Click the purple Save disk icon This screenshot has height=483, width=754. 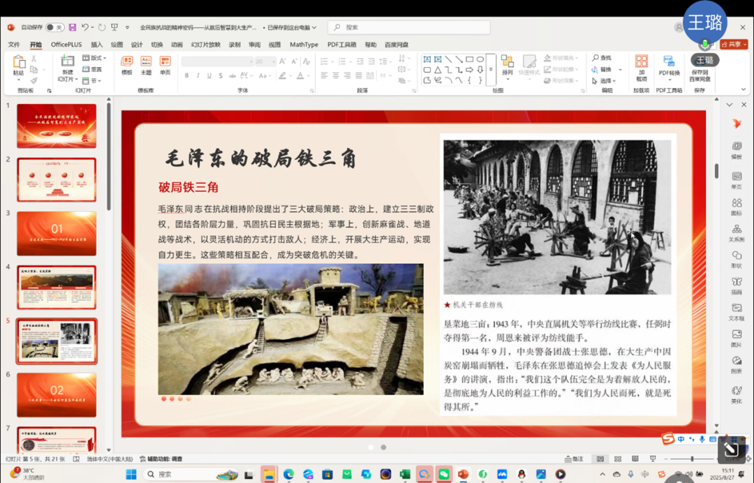(x=72, y=27)
